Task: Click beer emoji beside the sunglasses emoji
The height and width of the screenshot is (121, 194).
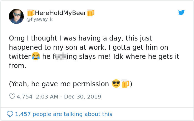Action: [125, 84]
